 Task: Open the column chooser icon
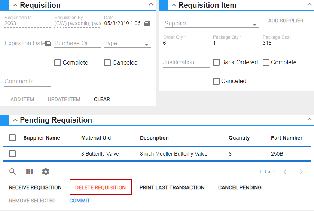(29, 172)
